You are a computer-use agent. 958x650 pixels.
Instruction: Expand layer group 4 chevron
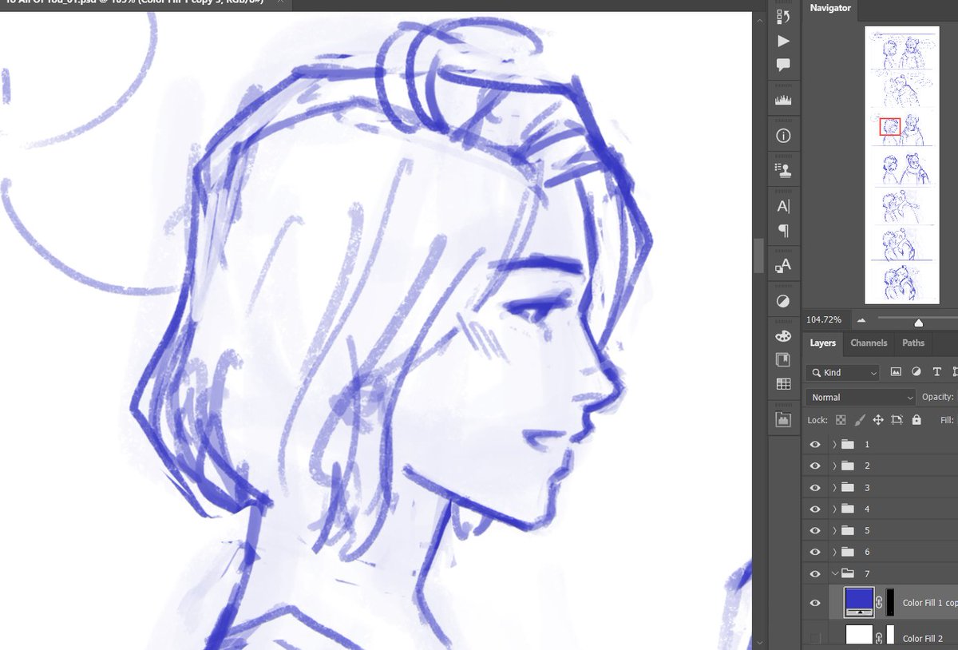click(x=835, y=509)
